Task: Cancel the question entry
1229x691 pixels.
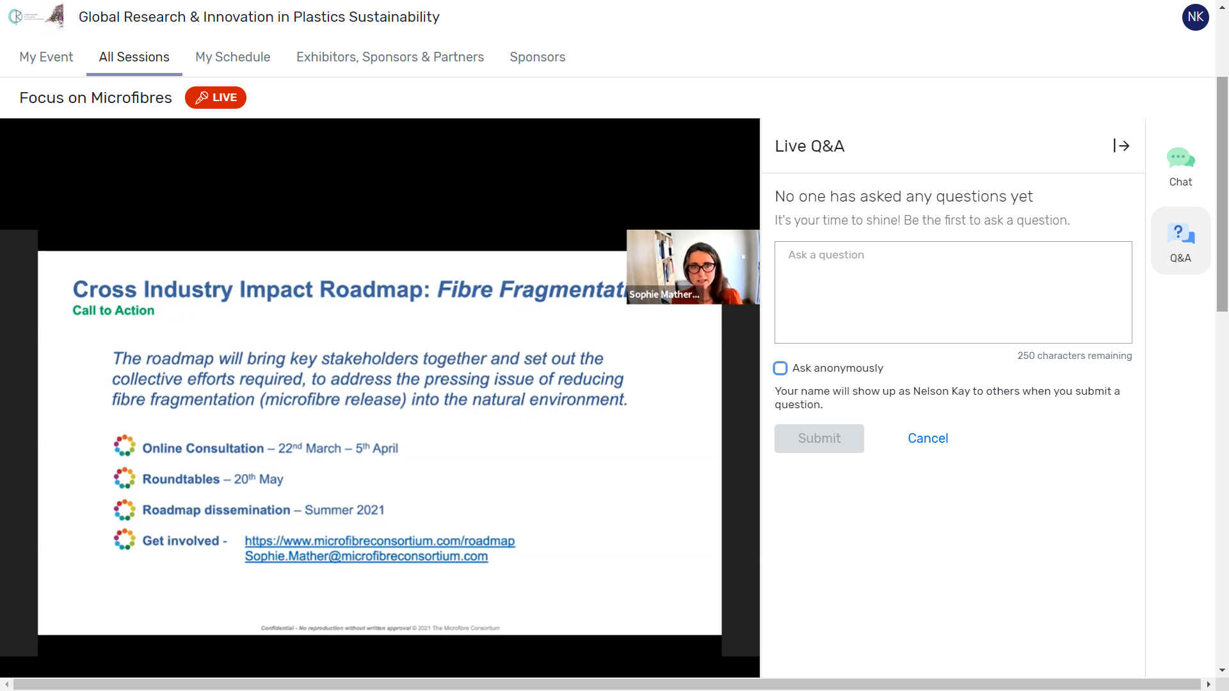Action: [928, 438]
